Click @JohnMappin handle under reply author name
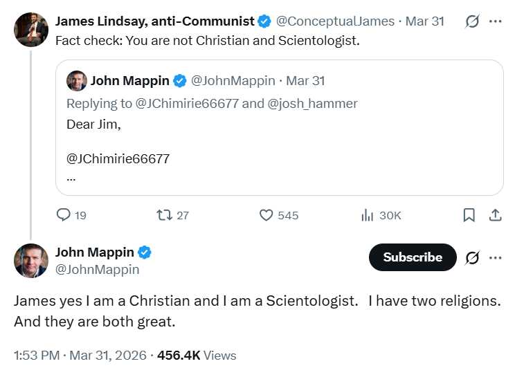 tap(97, 270)
